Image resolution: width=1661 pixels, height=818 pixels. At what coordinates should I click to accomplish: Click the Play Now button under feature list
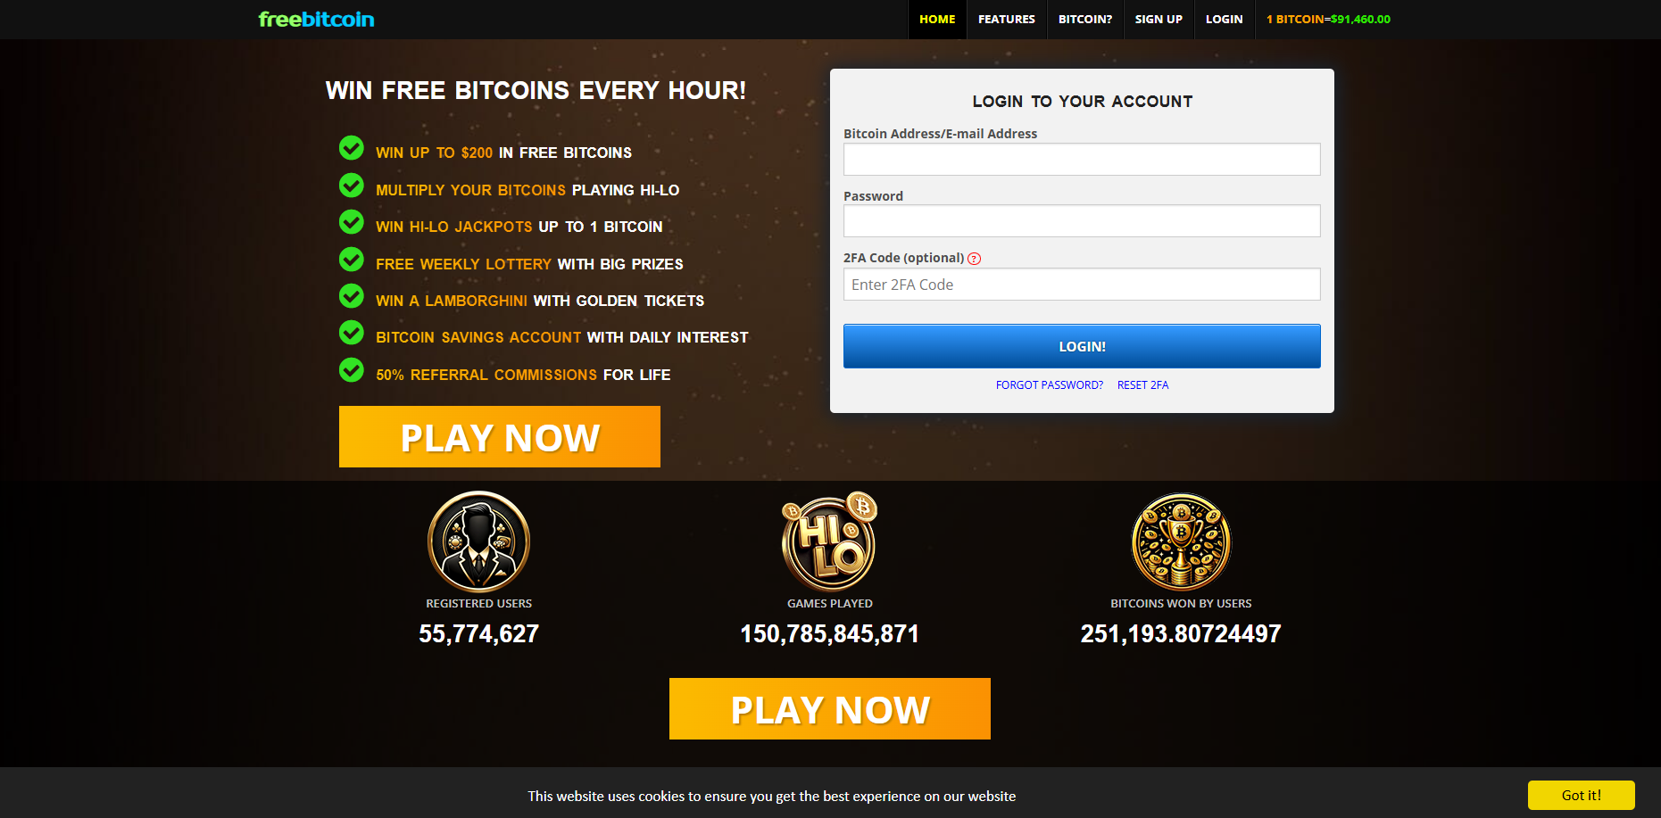500,437
